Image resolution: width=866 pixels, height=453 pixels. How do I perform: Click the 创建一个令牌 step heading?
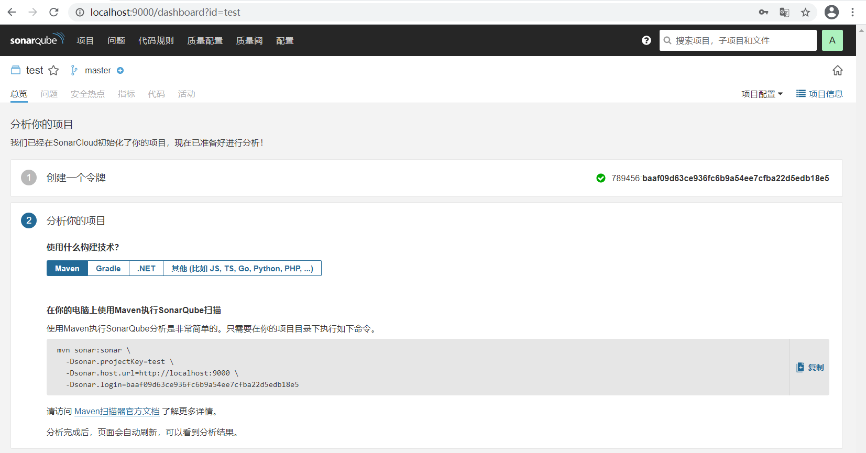point(76,178)
